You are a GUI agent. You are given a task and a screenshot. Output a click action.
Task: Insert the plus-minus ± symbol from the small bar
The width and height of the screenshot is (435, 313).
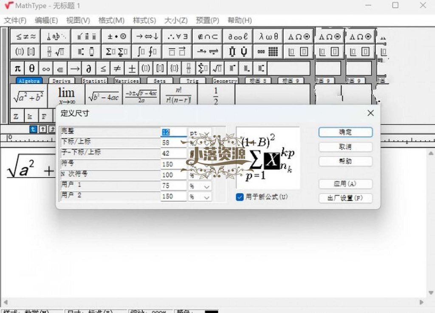click(x=132, y=68)
